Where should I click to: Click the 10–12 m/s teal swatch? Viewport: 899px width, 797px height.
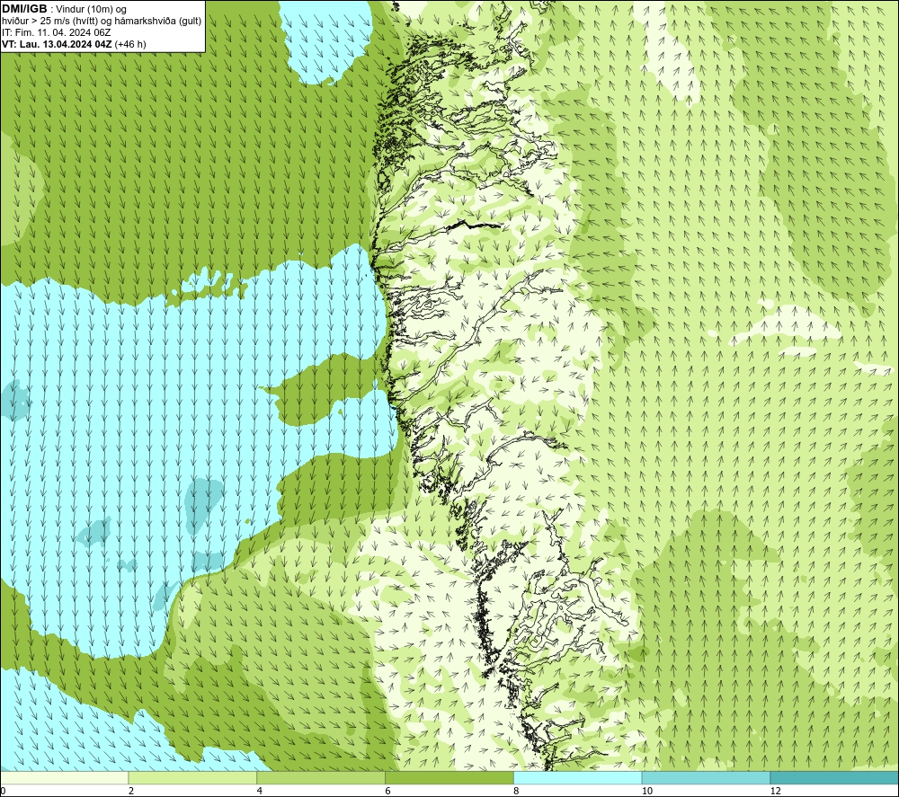[707, 777]
